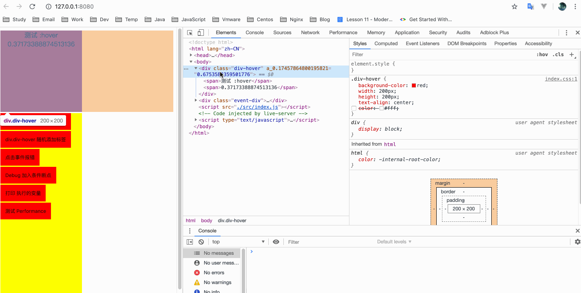Open the DevTools customize menu
Screen dimensions: 581x293
click(x=566, y=33)
